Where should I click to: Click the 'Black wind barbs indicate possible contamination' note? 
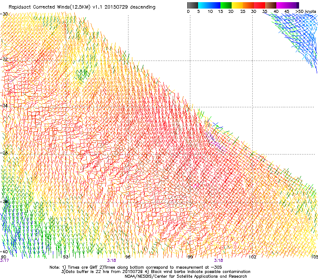click(198, 272)
